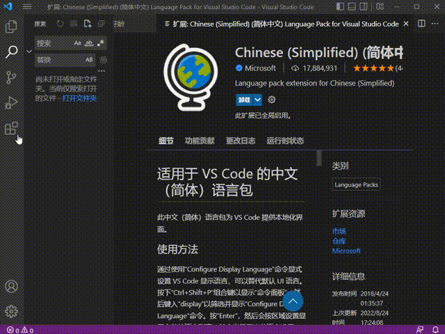Click the Language Packs category tag
The image size is (445, 334).
(x=356, y=184)
